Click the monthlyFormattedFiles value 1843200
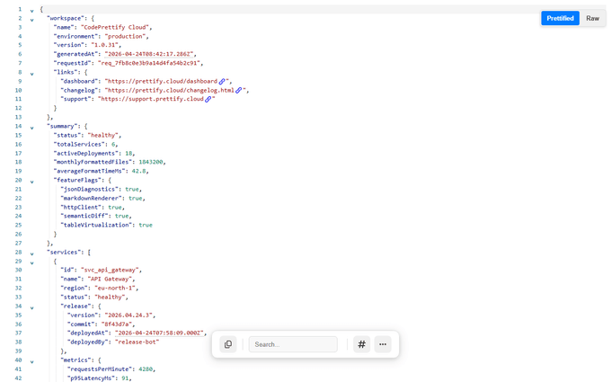The width and height of the screenshot is (611, 382). pyautogui.click(x=151, y=162)
